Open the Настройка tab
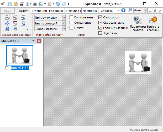 (x=90, y=11)
